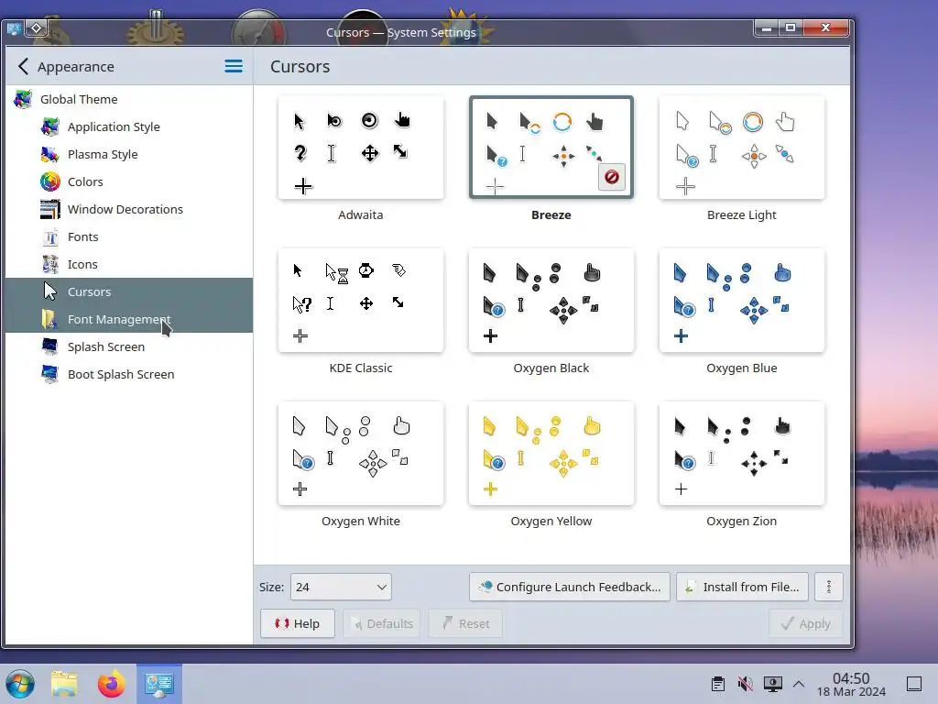
Task: Click the Colors wheel icon
Action: click(x=50, y=182)
